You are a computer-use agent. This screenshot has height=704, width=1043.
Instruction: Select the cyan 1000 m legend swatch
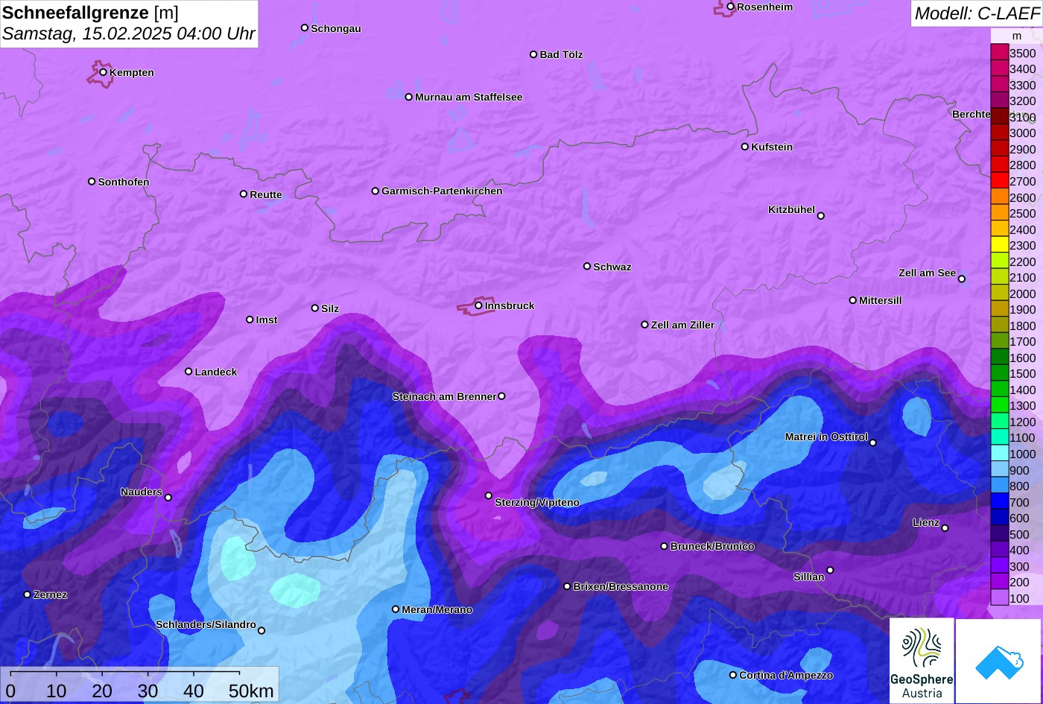999,454
